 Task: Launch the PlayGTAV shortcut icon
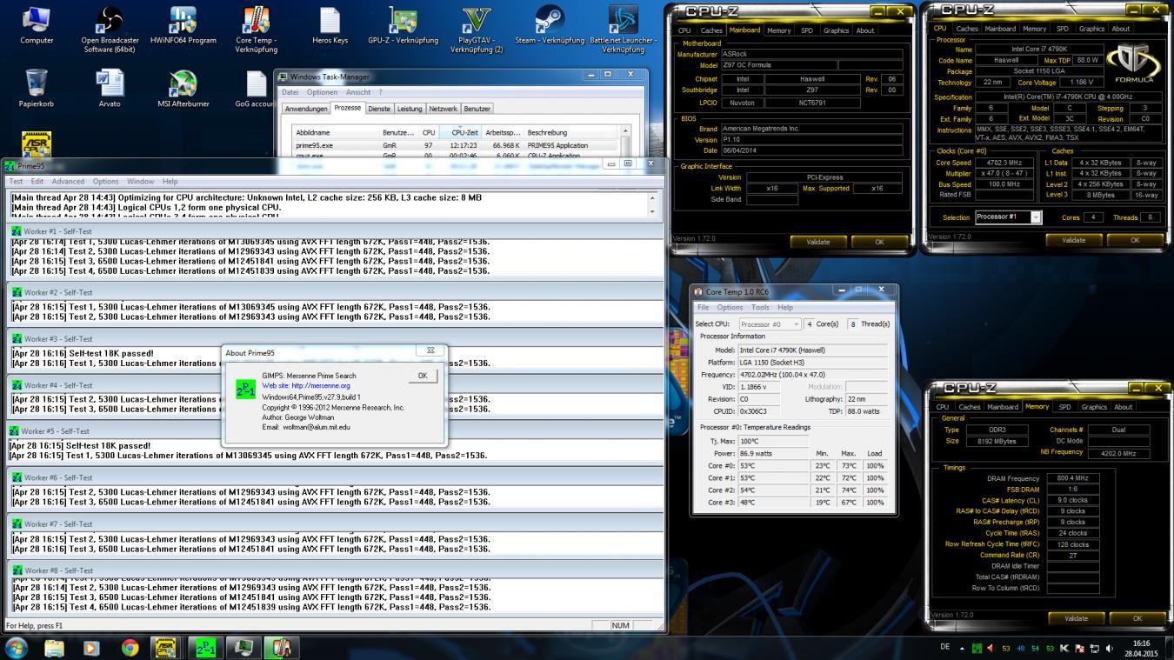pyautogui.click(x=476, y=29)
